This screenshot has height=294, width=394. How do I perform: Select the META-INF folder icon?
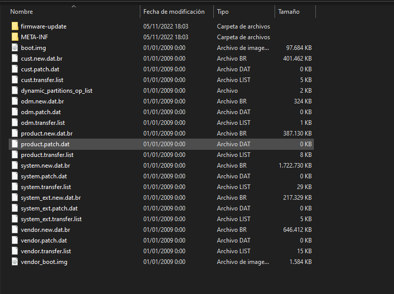(x=15, y=37)
